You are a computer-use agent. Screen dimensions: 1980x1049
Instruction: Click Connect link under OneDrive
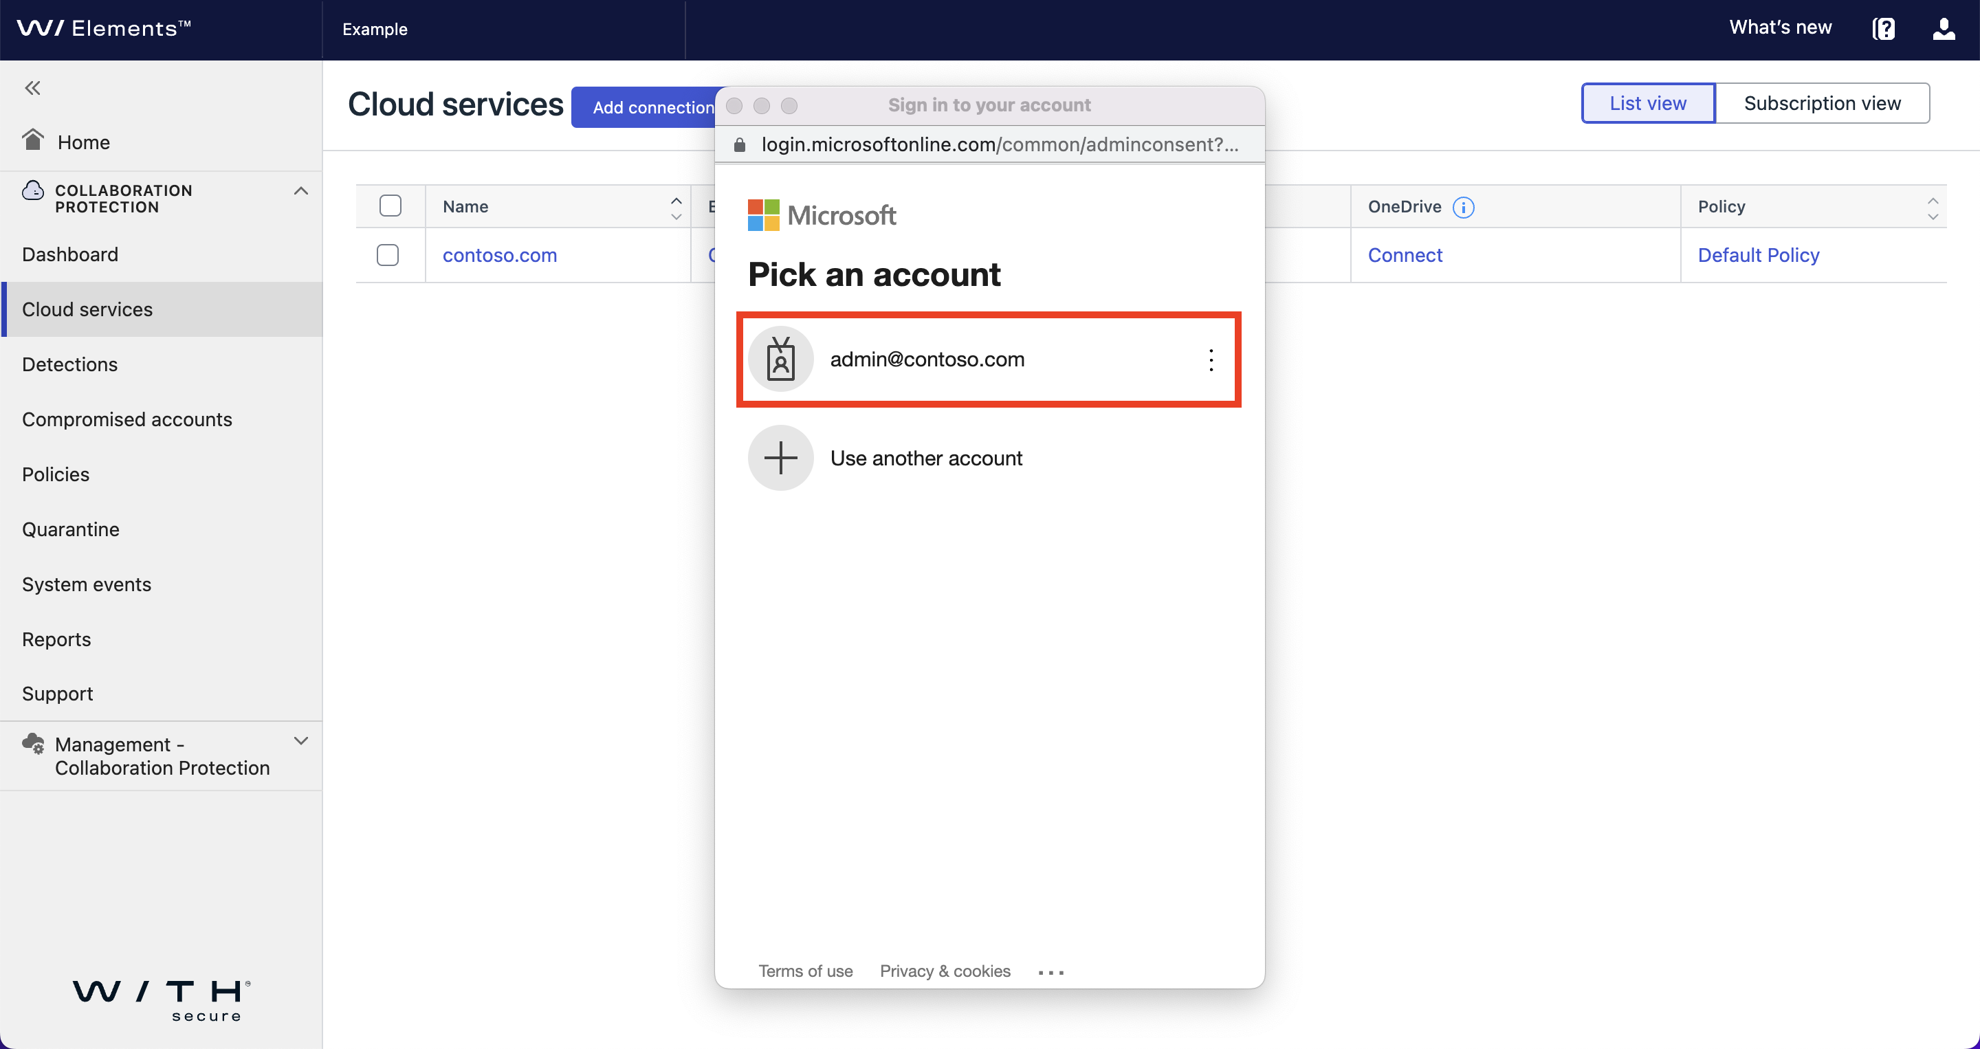pyautogui.click(x=1405, y=255)
